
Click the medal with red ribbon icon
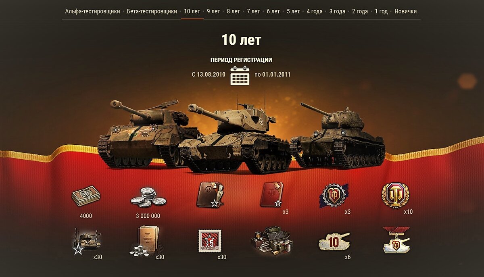[x=396, y=240]
